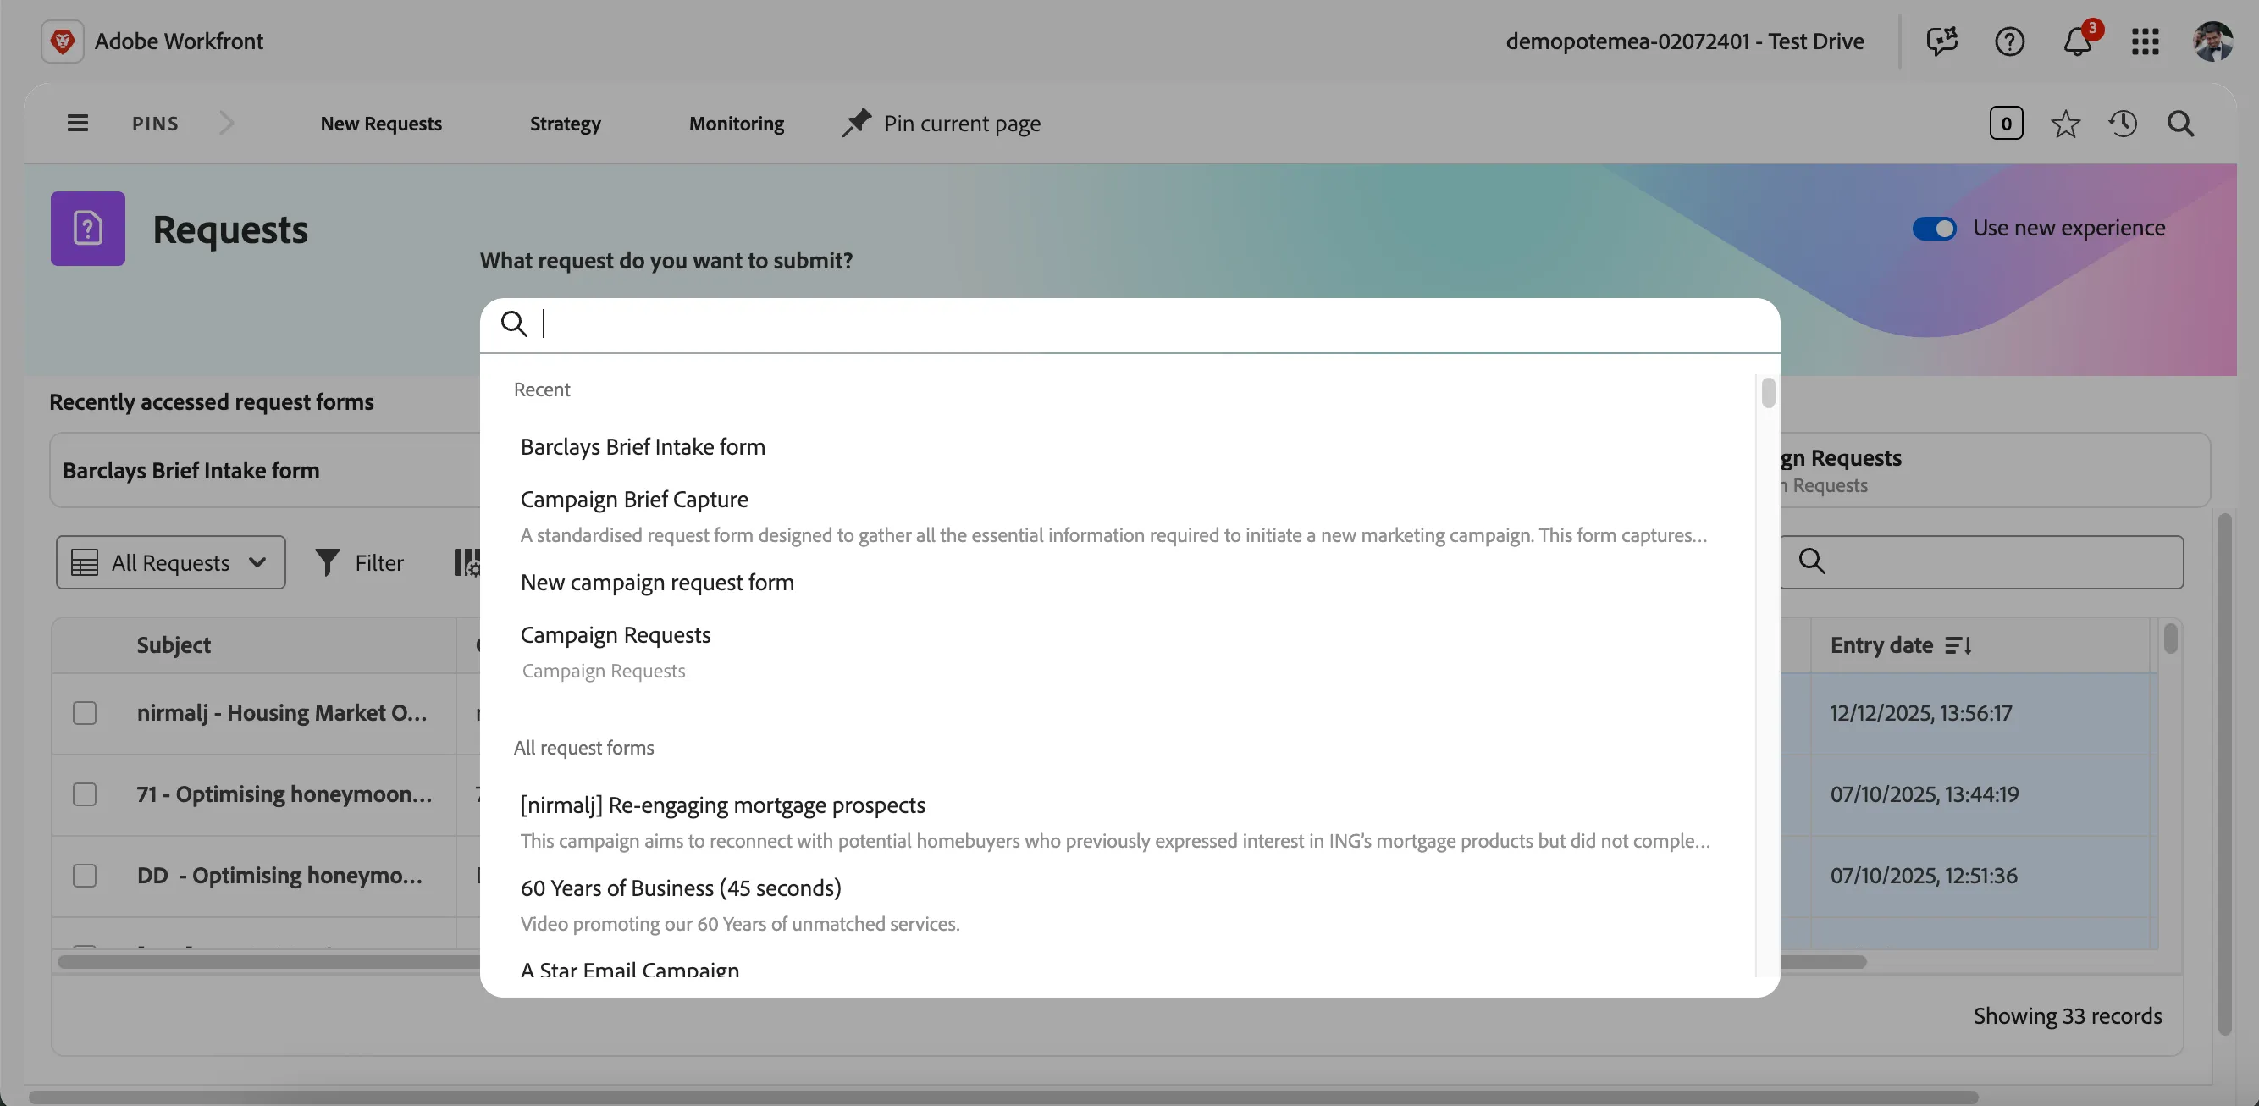
Task: Open the Monitoring pinned tab
Action: (737, 124)
